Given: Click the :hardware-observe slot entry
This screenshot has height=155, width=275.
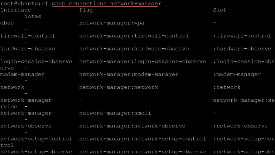Looking at the screenshot, I should point(242,49).
